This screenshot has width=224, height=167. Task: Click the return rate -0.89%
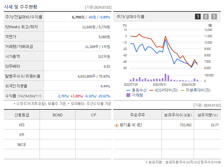tap(105, 17)
